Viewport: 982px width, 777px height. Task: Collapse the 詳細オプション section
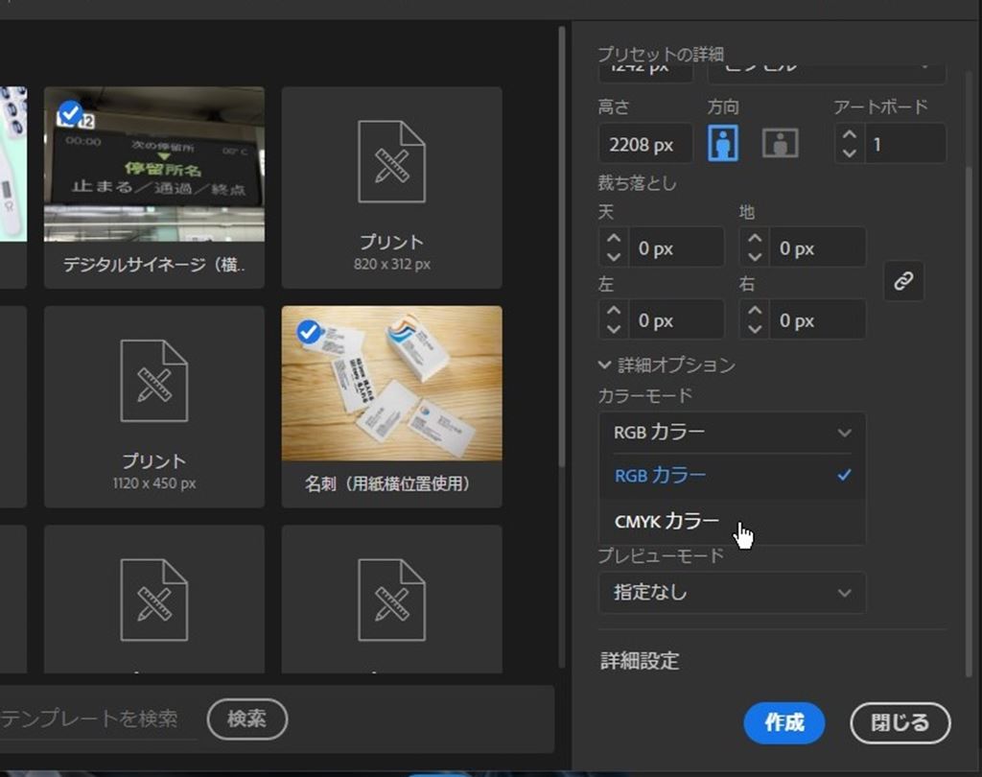pyautogui.click(x=604, y=365)
